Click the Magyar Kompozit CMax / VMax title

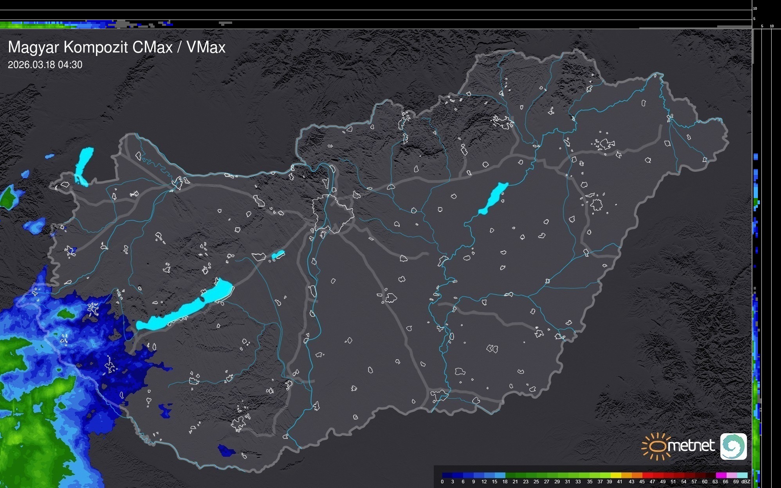pyautogui.click(x=117, y=47)
